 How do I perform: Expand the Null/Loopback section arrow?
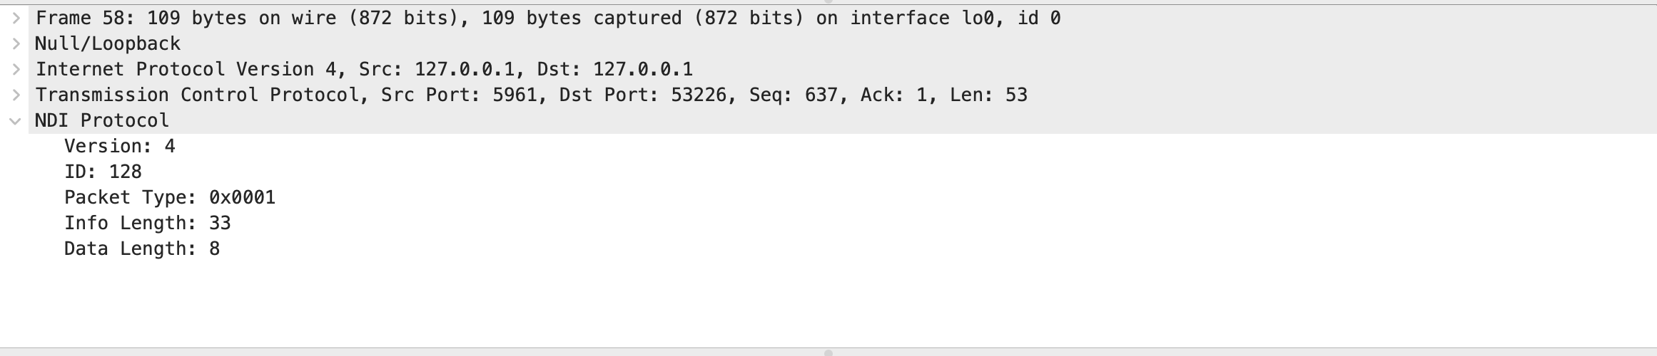[16, 43]
